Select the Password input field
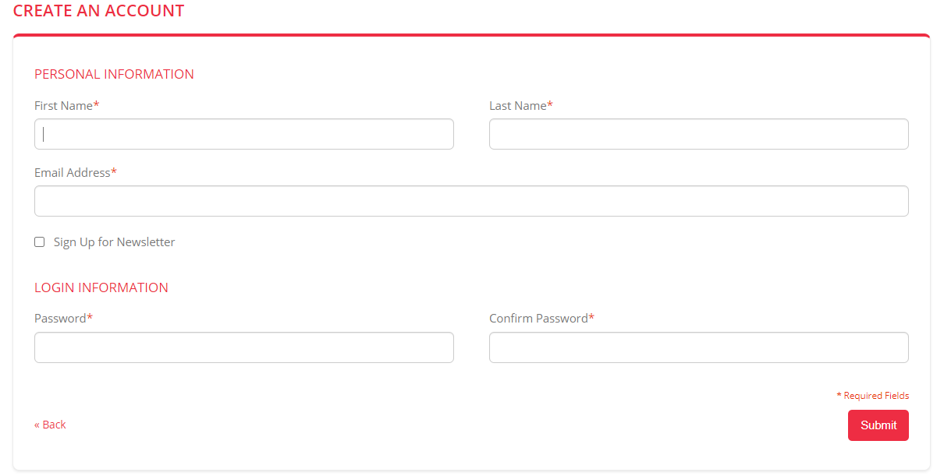 pyautogui.click(x=243, y=347)
